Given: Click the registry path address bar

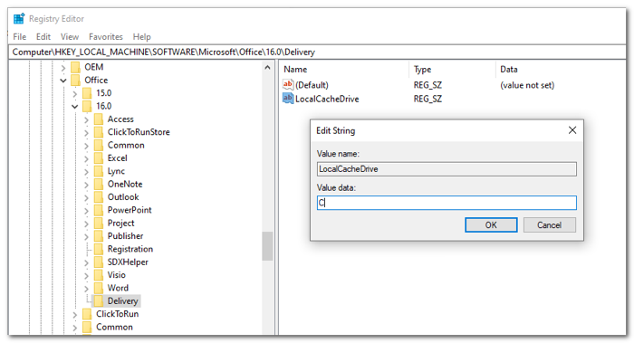Looking at the screenshot, I should point(317,52).
